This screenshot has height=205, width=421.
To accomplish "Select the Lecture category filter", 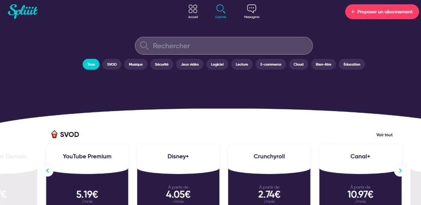I will (242, 64).
